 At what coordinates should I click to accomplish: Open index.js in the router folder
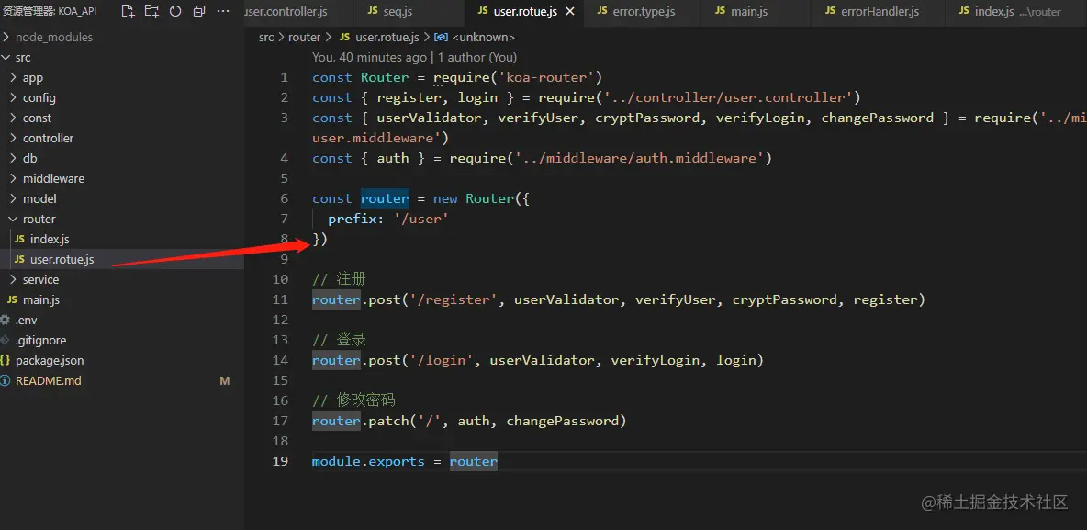point(122,240)
